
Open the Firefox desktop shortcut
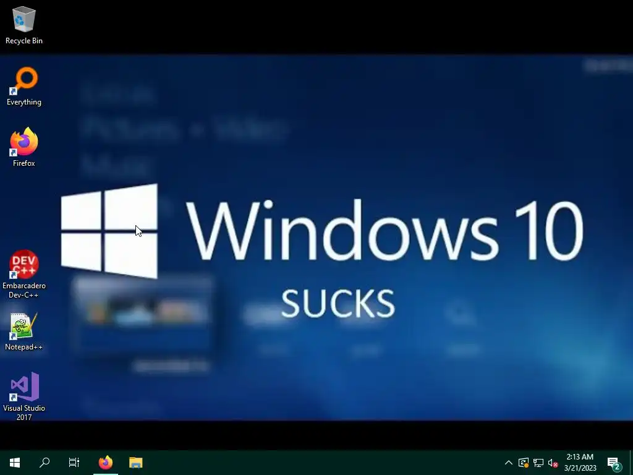[x=24, y=147]
